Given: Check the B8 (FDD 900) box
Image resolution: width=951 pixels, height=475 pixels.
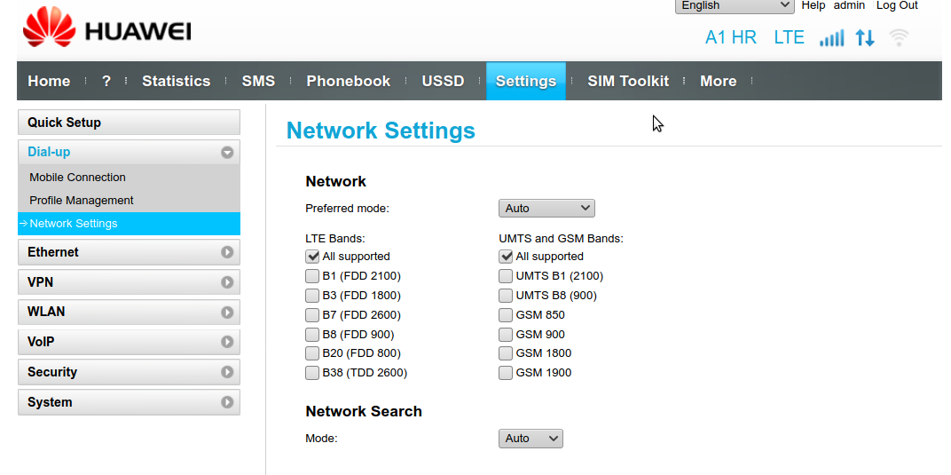Looking at the screenshot, I should [x=311, y=334].
